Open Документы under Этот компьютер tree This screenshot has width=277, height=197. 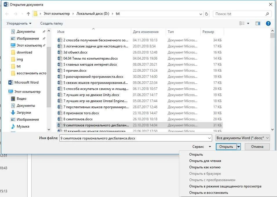(26, 106)
